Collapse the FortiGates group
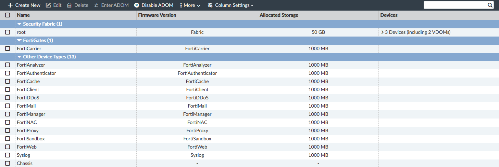This screenshot has width=499, height=167. click(19, 40)
